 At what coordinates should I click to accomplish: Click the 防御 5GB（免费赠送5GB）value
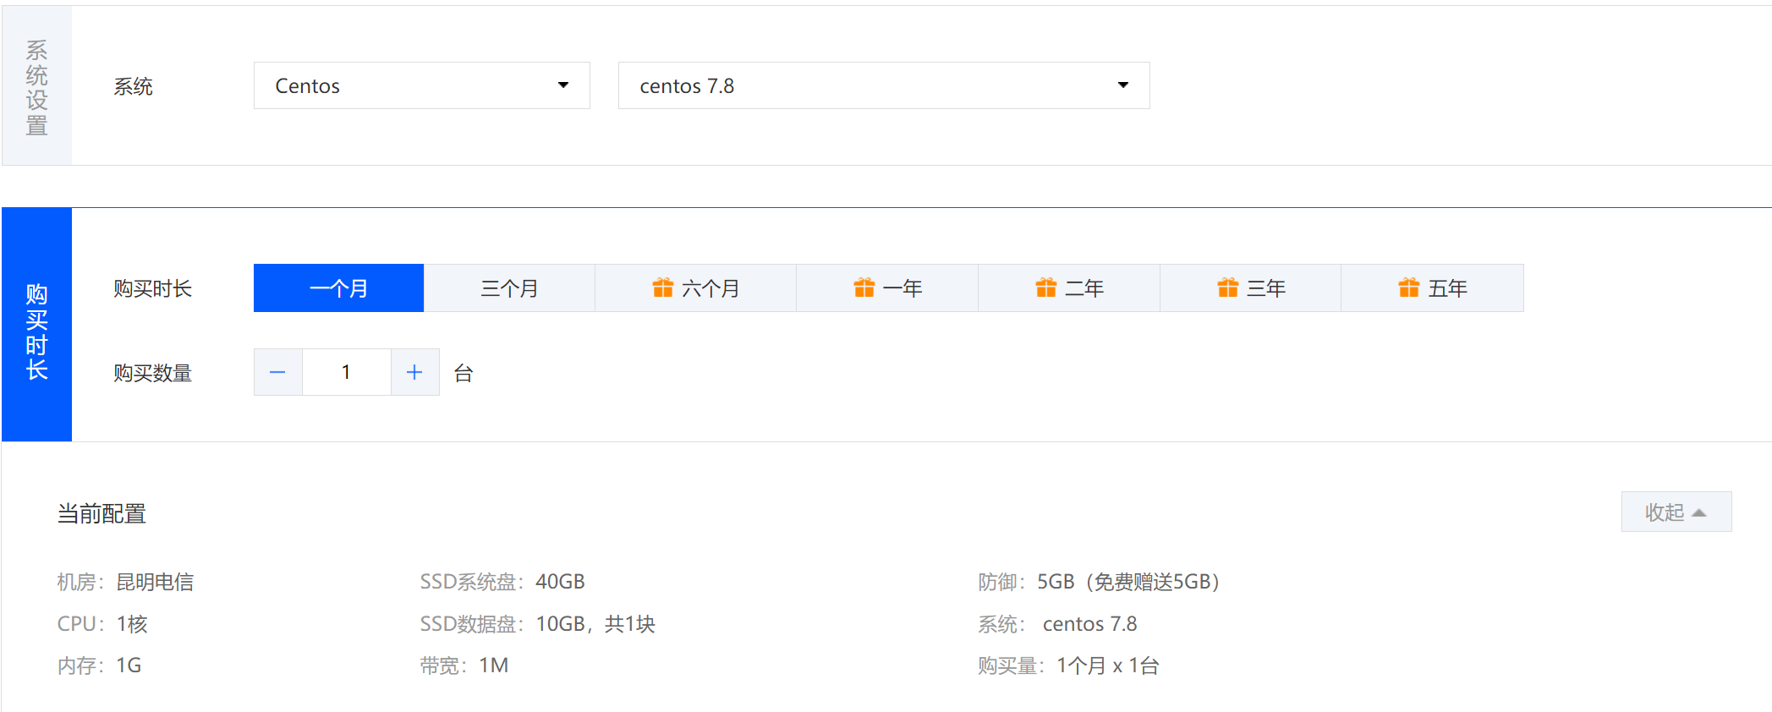click(x=1128, y=582)
